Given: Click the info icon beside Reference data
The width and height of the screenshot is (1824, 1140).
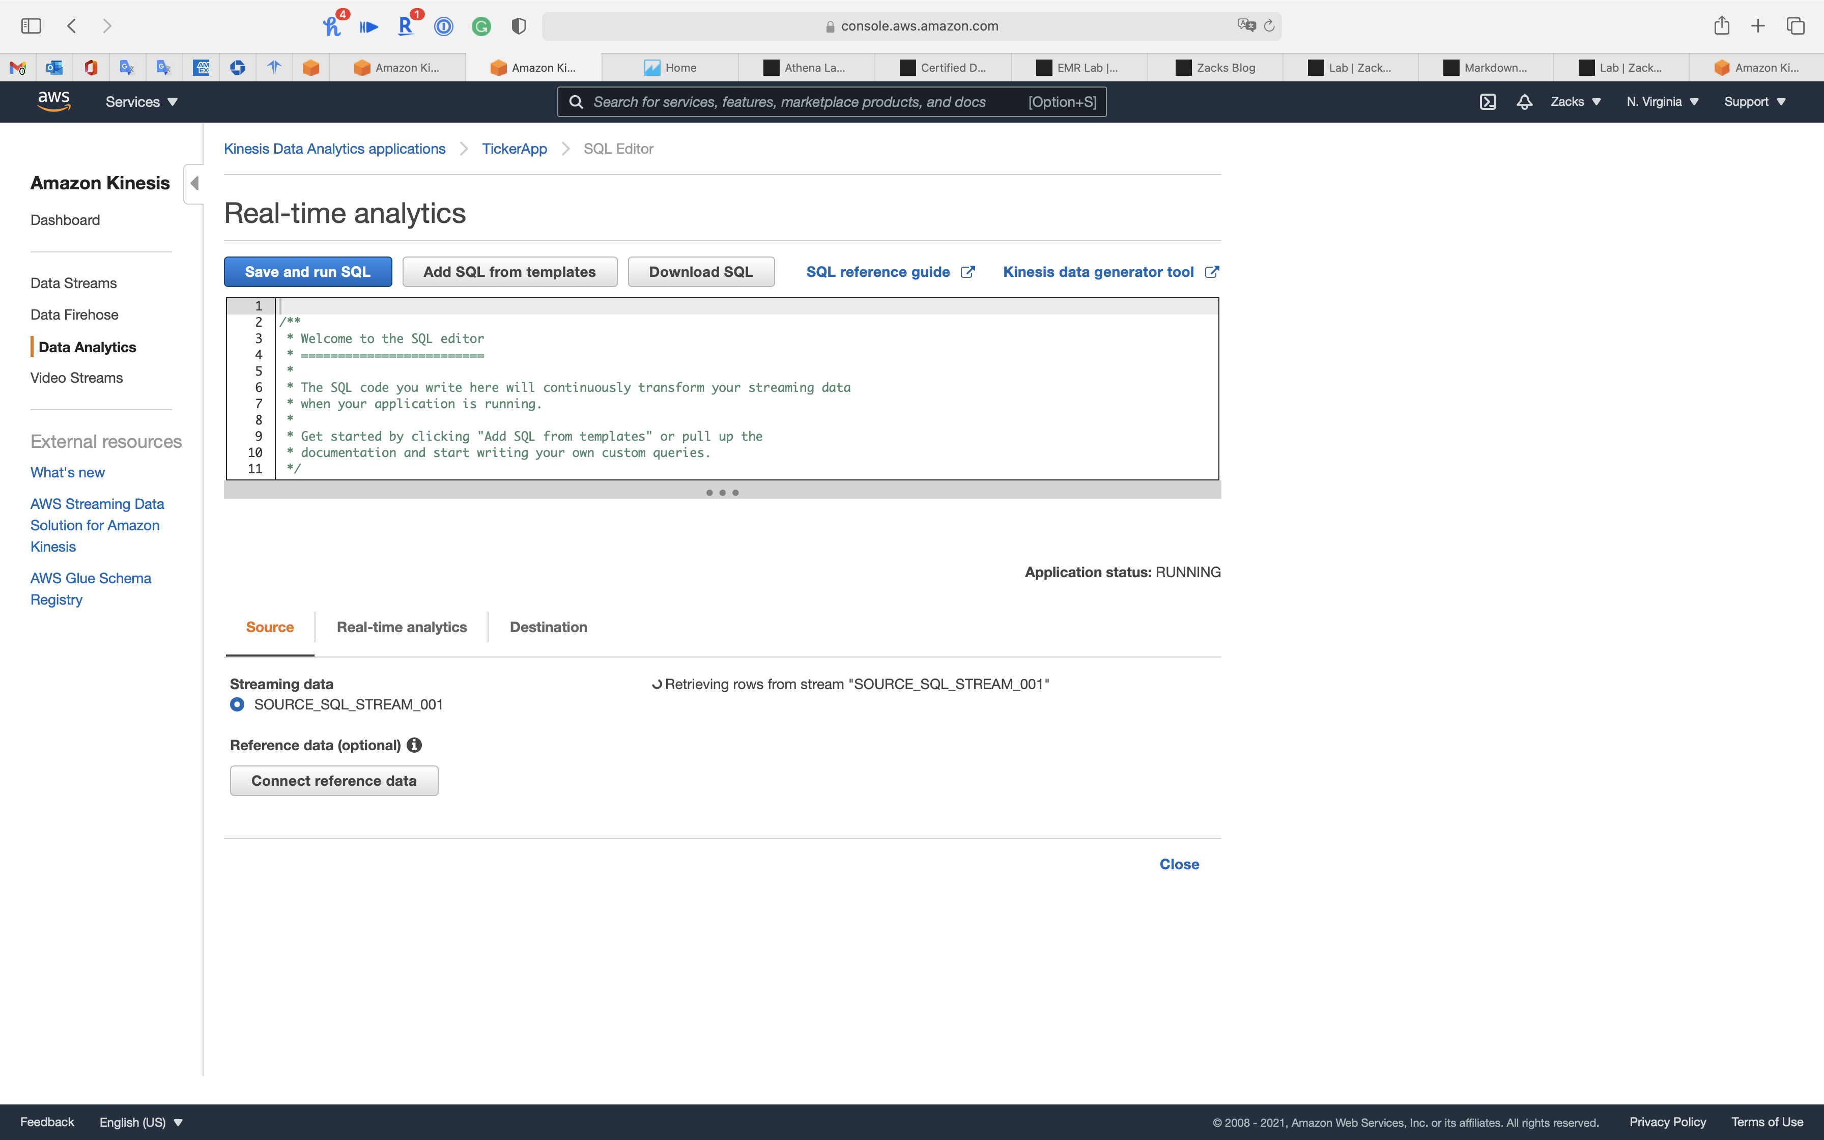Looking at the screenshot, I should point(414,745).
